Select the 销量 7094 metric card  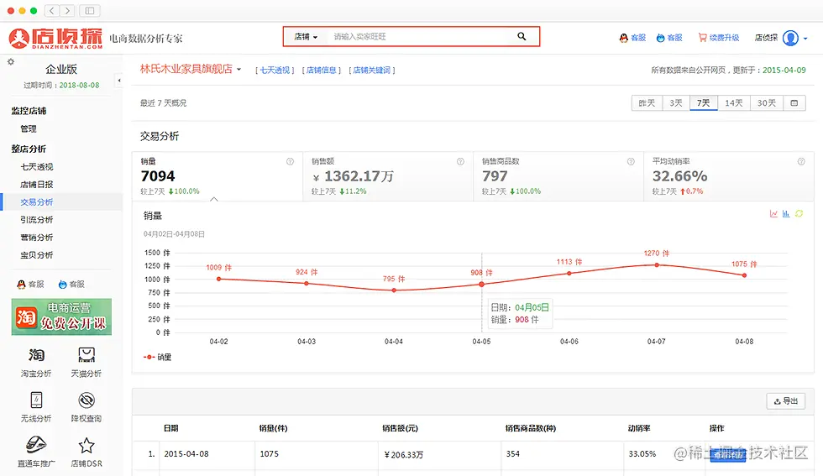tap(218, 176)
